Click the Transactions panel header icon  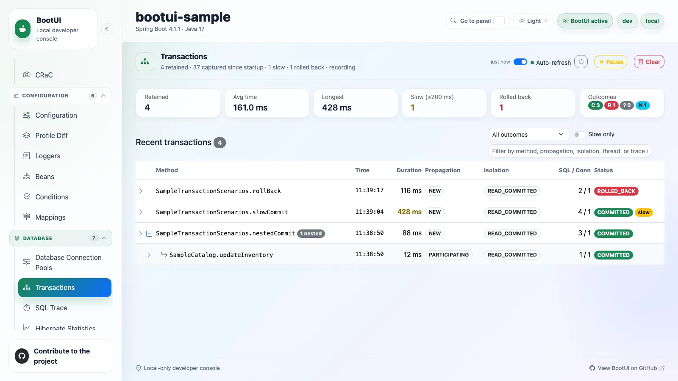pyautogui.click(x=145, y=62)
